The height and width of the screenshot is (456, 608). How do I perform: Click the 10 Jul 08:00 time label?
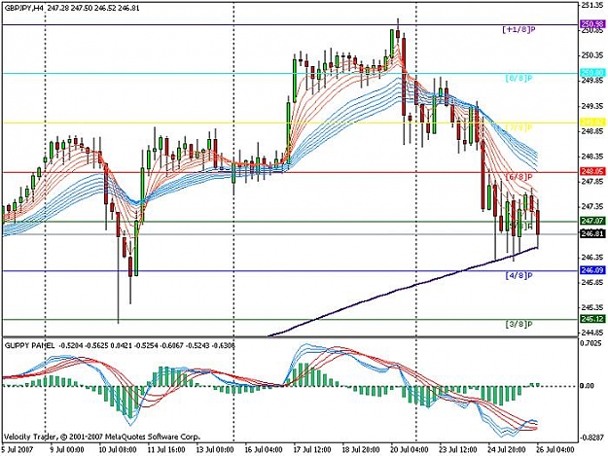pyautogui.click(x=116, y=450)
